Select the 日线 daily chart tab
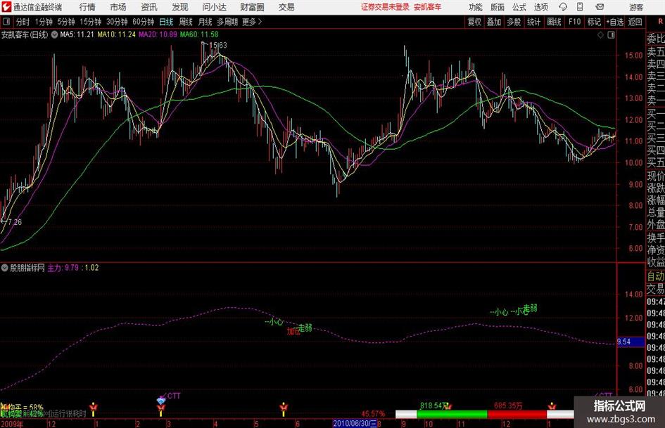 (x=166, y=22)
